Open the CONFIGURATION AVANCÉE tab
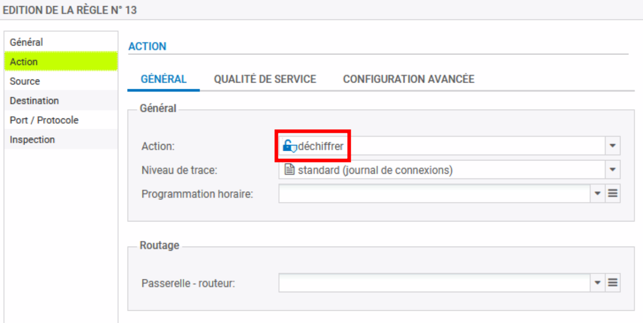The image size is (643, 323). [x=409, y=79]
